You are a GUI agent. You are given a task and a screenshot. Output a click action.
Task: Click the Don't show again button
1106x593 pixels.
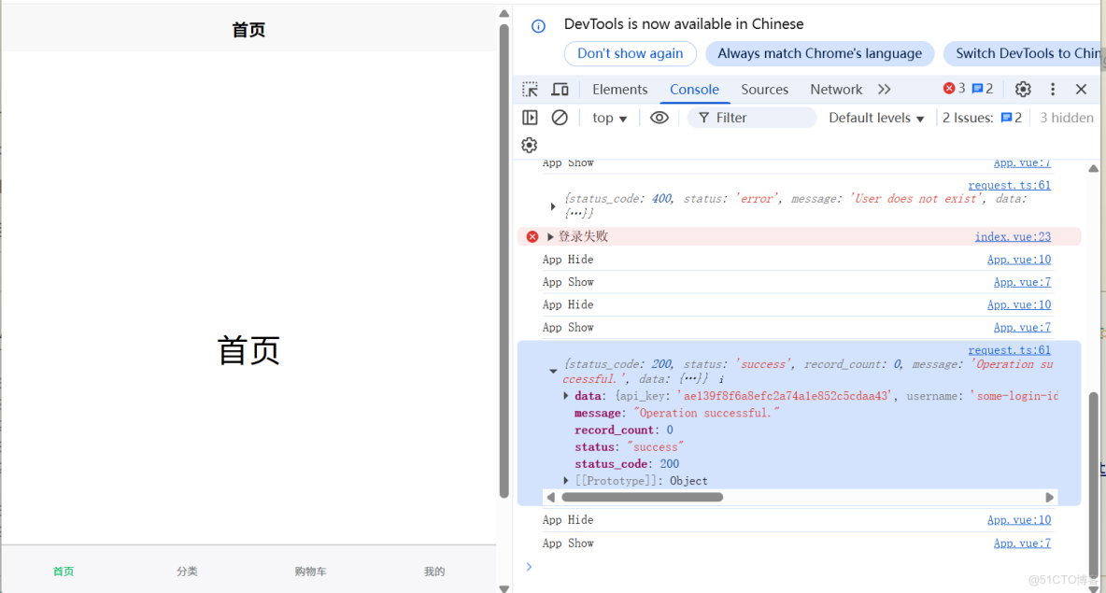tap(630, 54)
